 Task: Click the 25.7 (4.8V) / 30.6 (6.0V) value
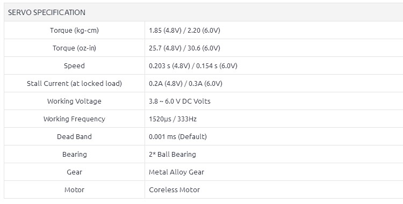click(x=184, y=48)
